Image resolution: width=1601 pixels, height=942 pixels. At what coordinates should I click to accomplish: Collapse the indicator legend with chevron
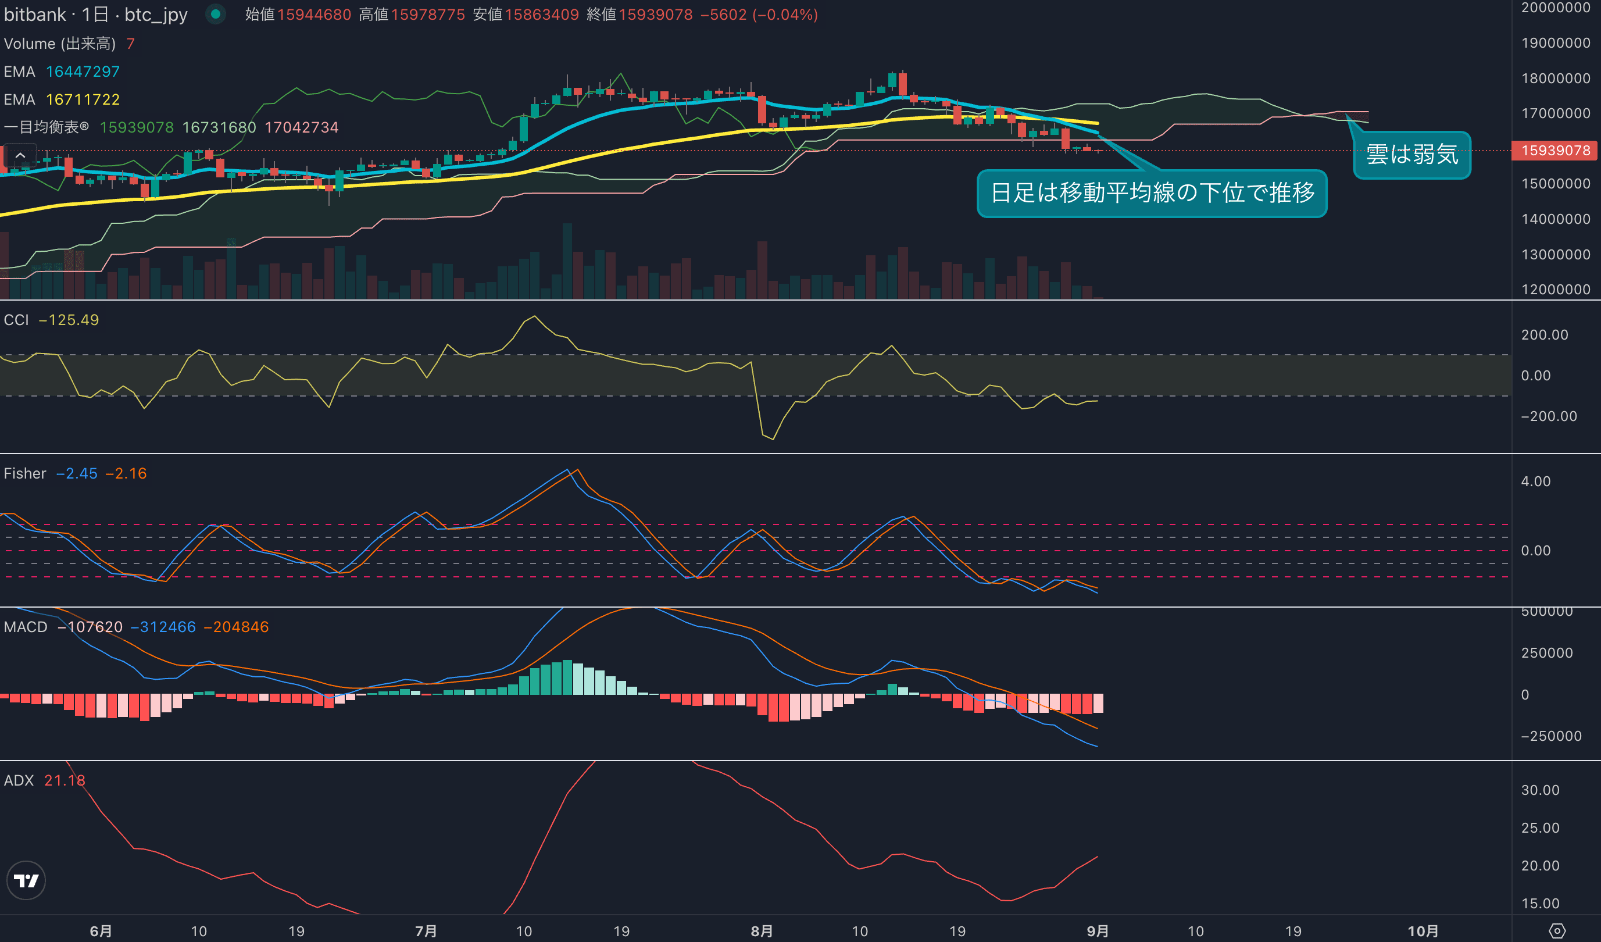[20, 155]
